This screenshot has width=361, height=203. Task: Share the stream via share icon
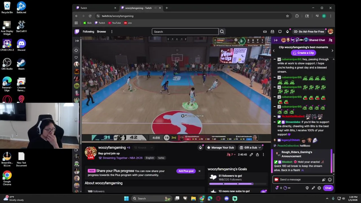point(257,155)
